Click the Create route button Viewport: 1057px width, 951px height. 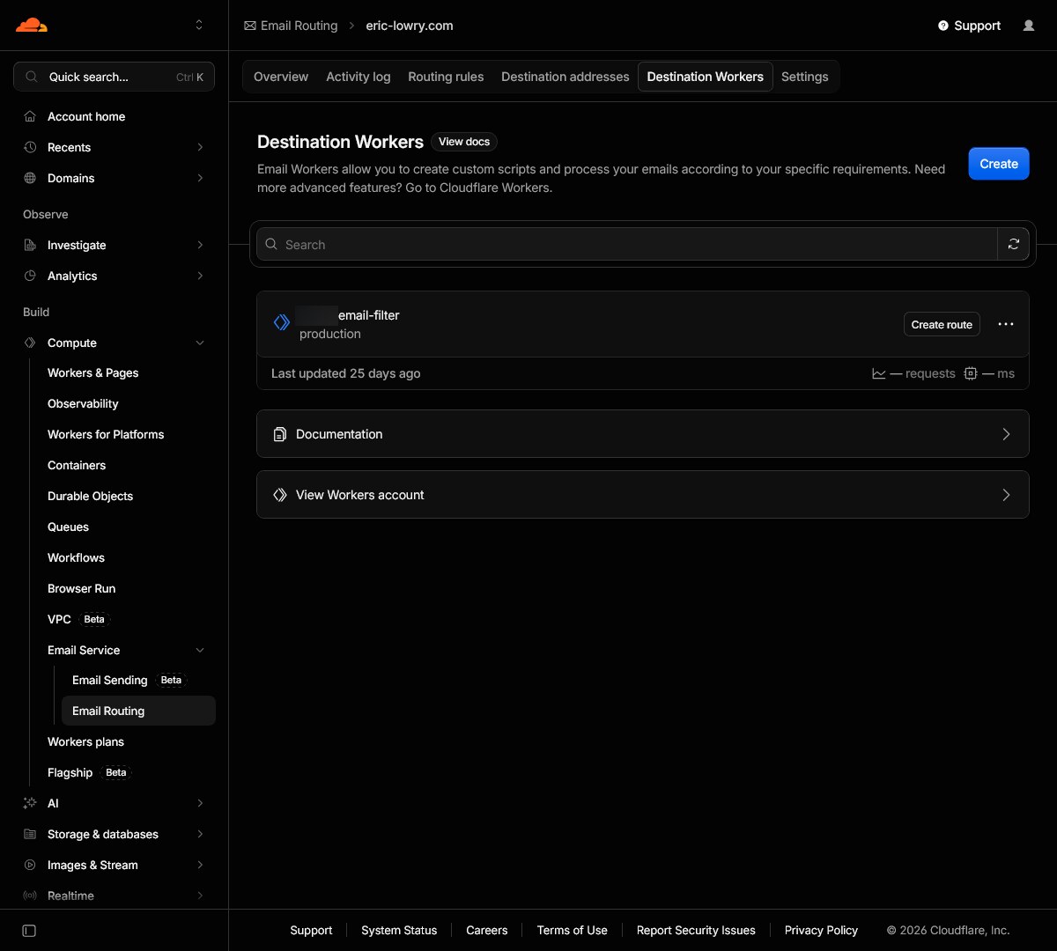tap(942, 324)
